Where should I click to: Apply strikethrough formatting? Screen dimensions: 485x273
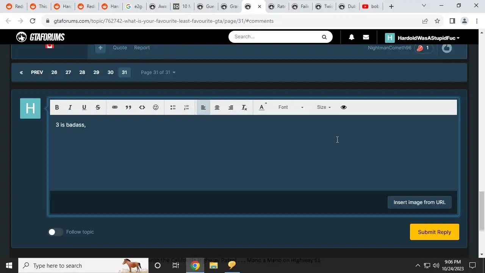tap(98, 107)
